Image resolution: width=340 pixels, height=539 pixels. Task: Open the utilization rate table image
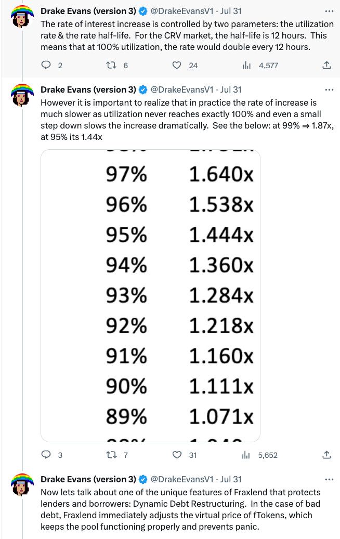point(150,296)
